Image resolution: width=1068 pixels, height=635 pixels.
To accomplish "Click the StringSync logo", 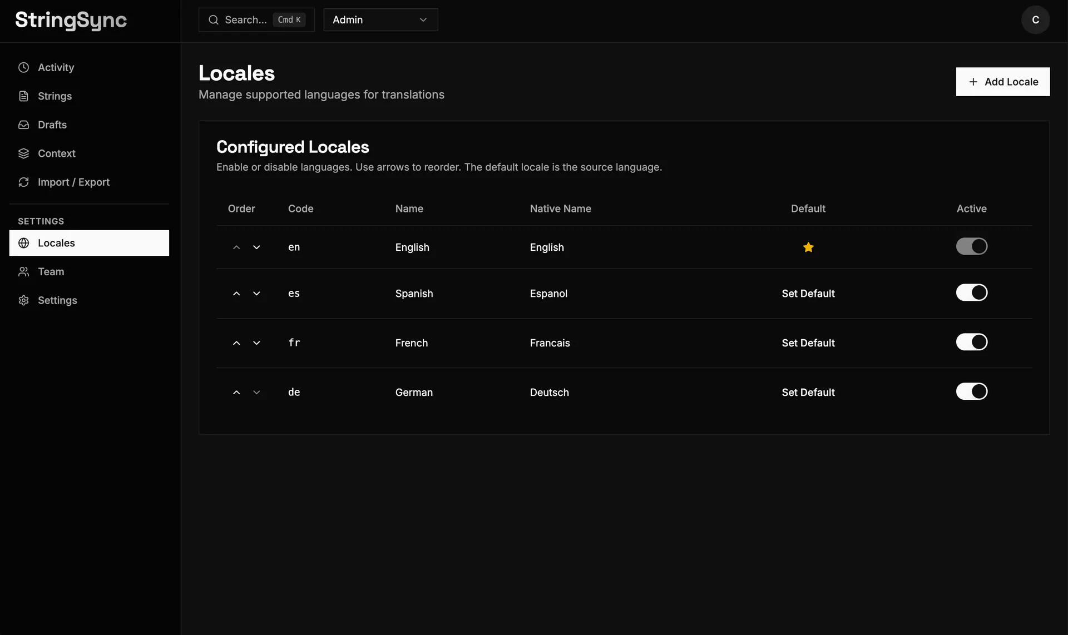I will pos(71,20).
